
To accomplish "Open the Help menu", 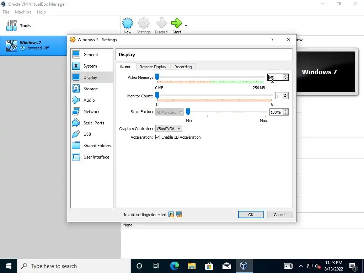I will [41, 12].
